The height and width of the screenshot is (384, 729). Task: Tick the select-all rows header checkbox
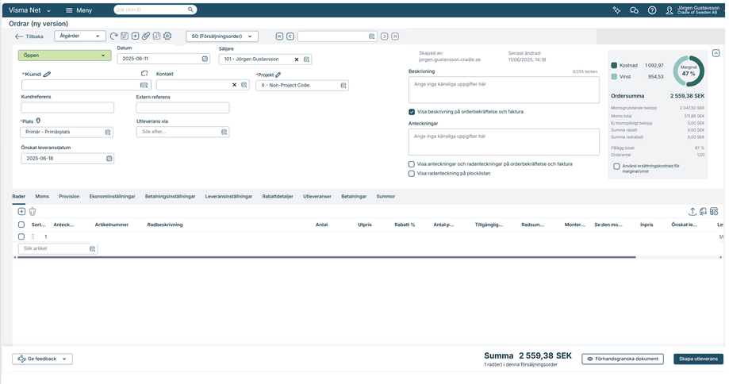(x=21, y=225)
